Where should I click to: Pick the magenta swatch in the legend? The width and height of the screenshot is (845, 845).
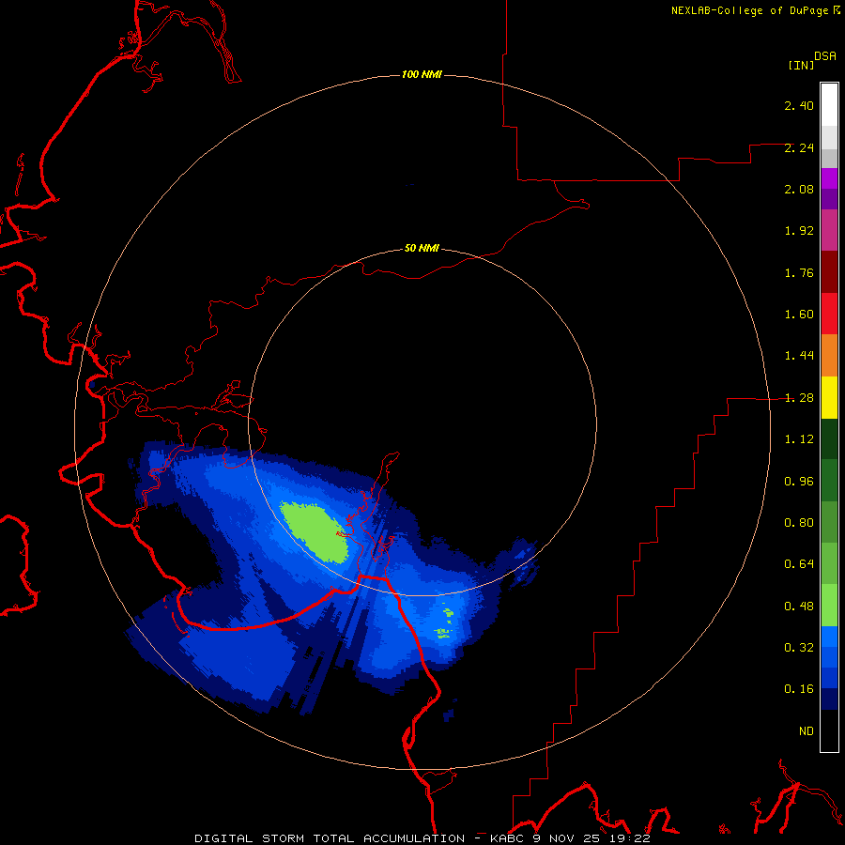coord(829,178)
